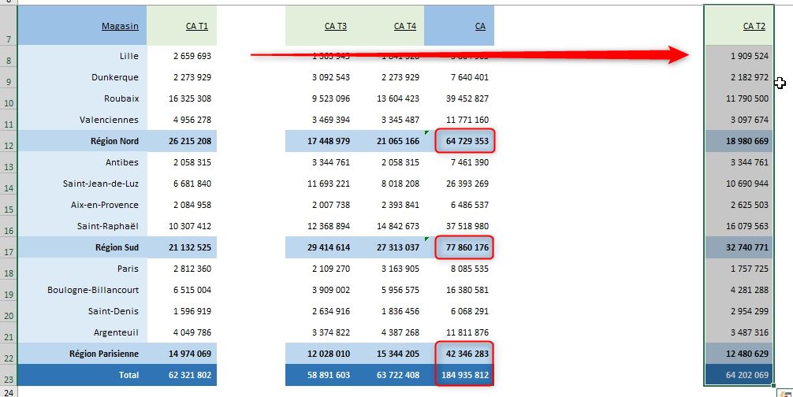The width and height of the screenshot is (793, 397).
Task: Select the Total CA T4 value 63 722 408
Action: coord(389,375)
